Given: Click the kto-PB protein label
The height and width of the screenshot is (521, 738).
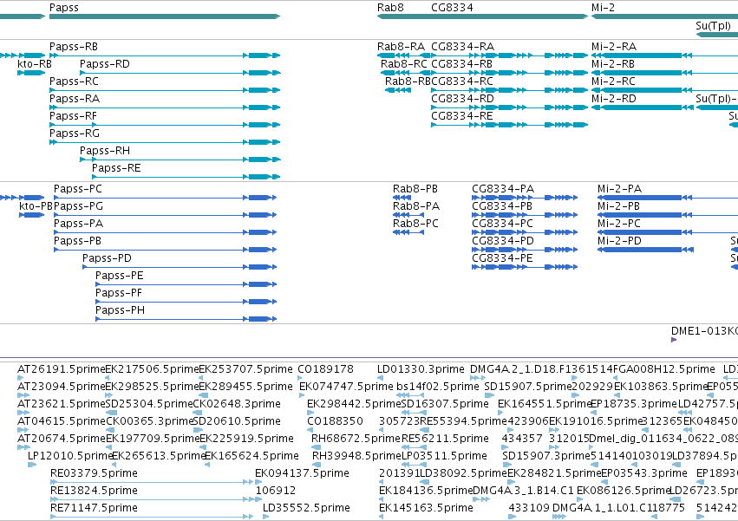Looking at the screenshot, I should click(x=36, y=206).
